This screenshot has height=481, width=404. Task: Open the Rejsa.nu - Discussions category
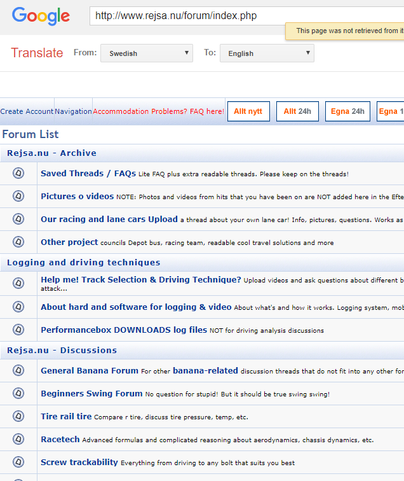(62, 351)
